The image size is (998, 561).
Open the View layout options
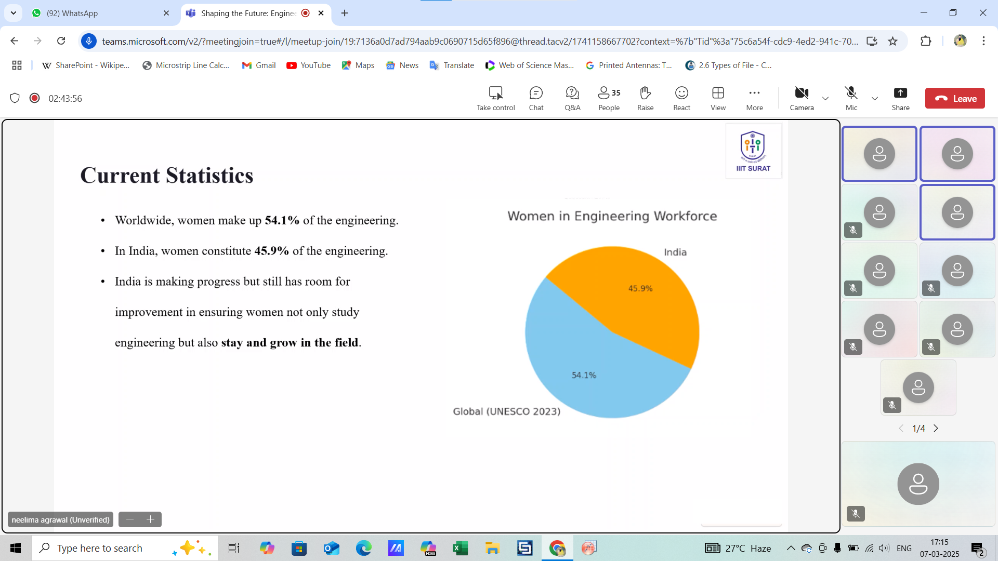click(718, 98)
